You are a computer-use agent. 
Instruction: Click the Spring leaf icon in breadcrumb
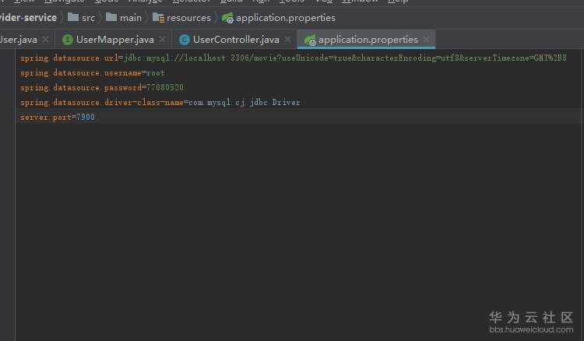coord(227,18)
